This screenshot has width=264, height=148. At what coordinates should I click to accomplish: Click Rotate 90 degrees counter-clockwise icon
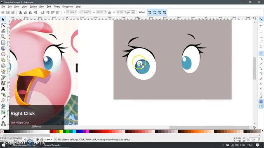20,12
